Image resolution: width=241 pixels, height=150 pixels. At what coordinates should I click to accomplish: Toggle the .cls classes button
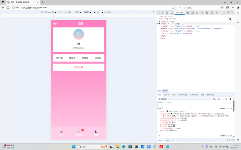click(x=218, y=99)
